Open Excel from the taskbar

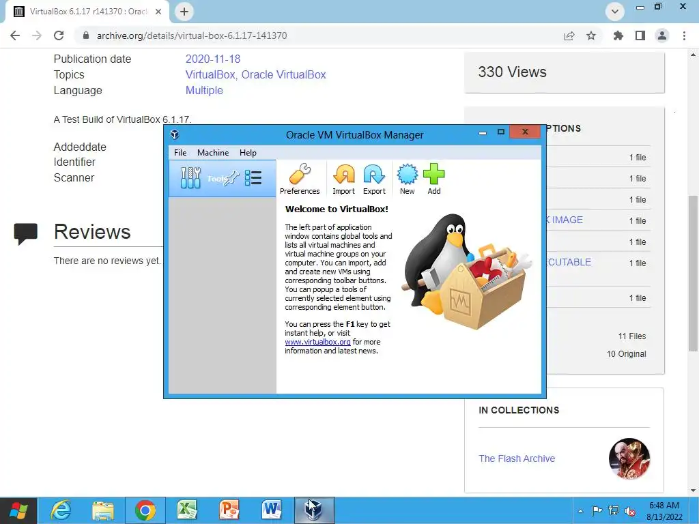(x=187, y=510)
